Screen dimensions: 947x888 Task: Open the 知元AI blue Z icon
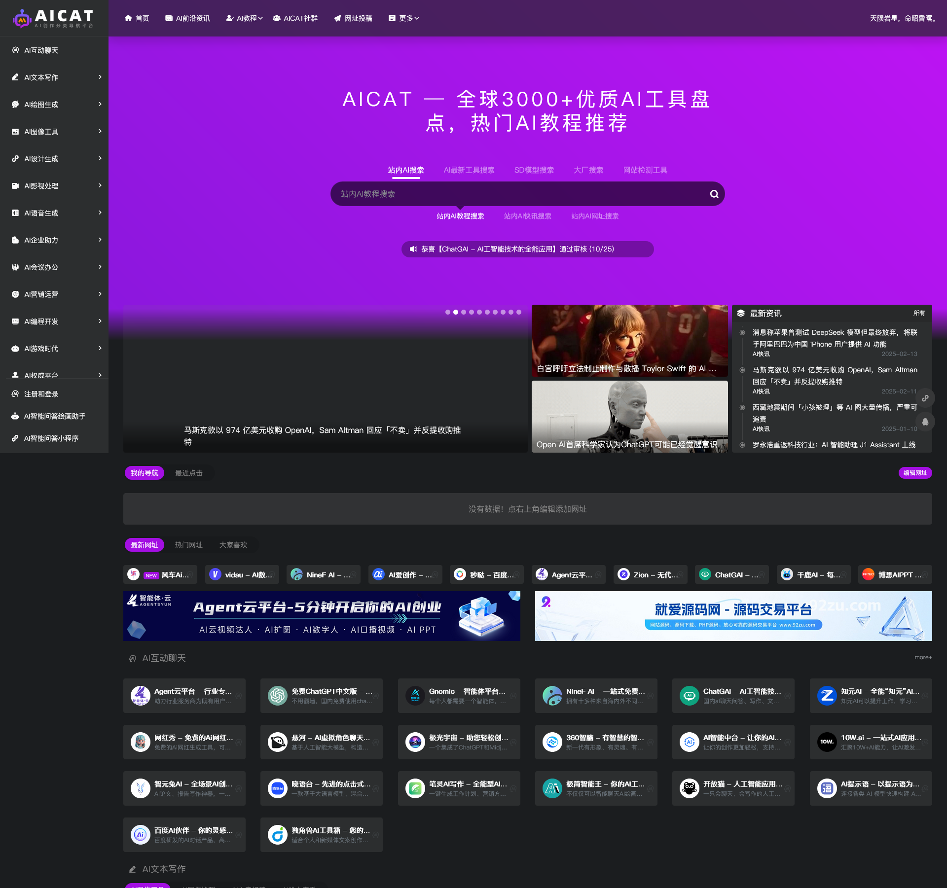(x=827, y=696)
